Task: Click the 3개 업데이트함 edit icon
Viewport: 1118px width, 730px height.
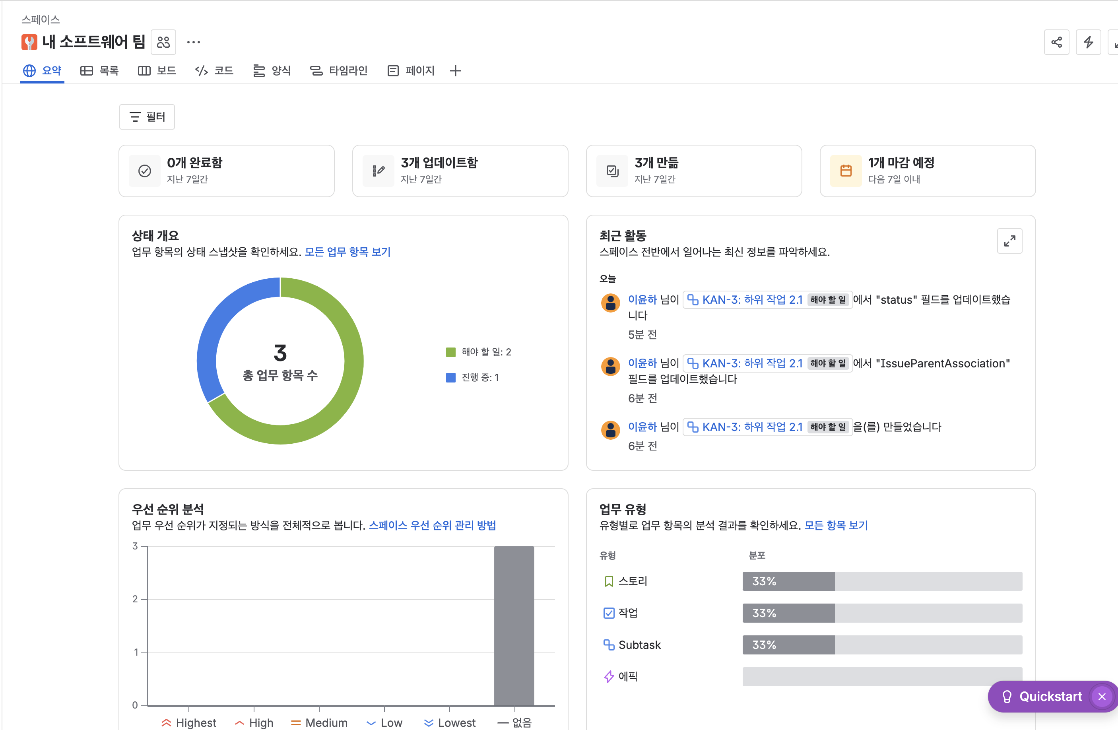Action: click(378, 171)
